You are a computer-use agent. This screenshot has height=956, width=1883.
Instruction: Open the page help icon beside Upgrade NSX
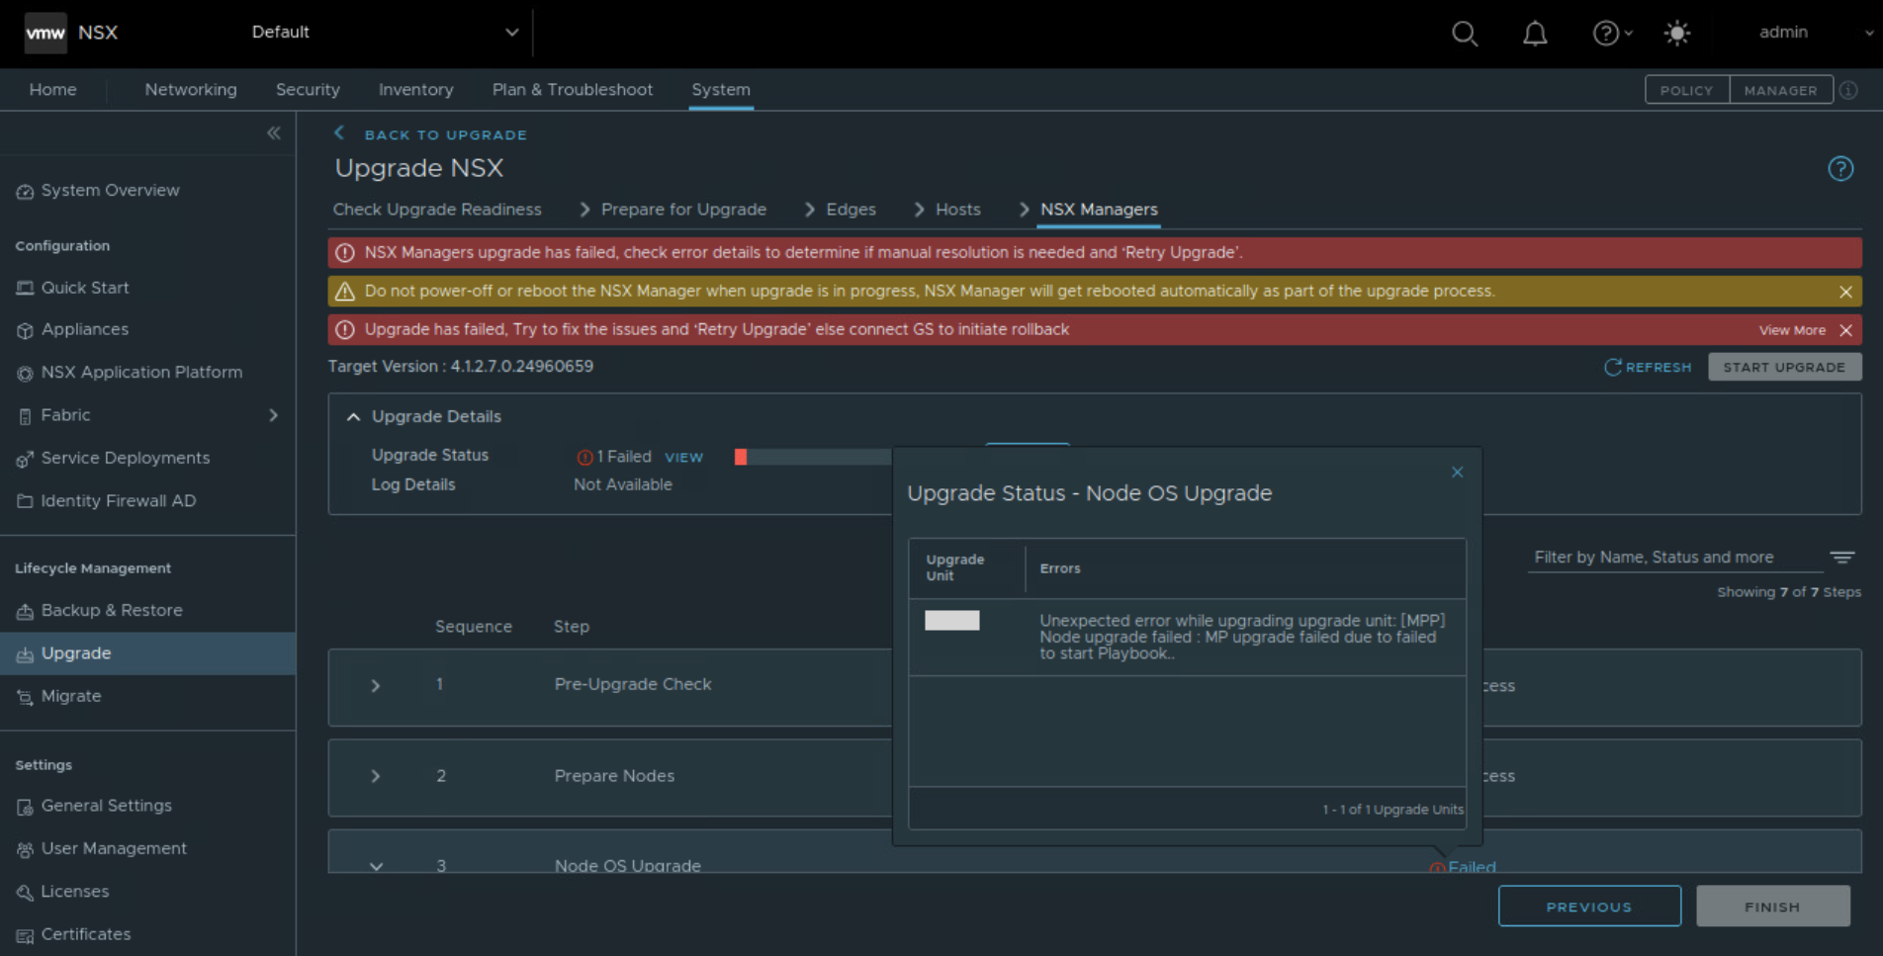point(1840,169)
